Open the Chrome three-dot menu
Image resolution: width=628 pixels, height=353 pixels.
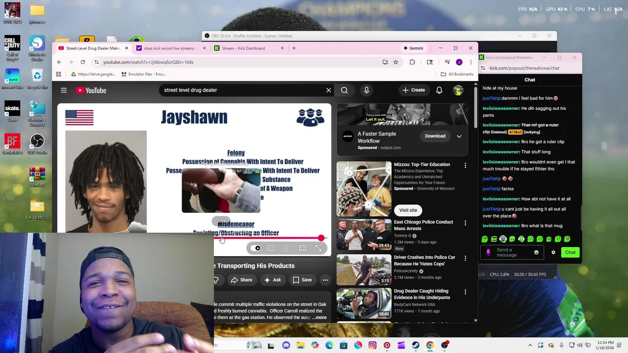pyautogui.click(x=471, y=62)
